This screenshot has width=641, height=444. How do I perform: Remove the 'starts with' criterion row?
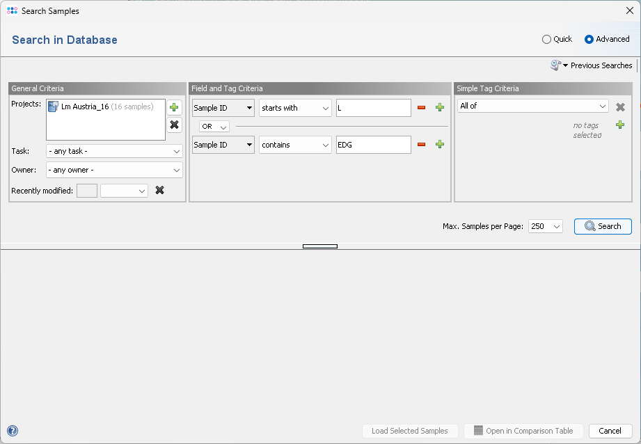pyautogui.click(x=421, y=108)
